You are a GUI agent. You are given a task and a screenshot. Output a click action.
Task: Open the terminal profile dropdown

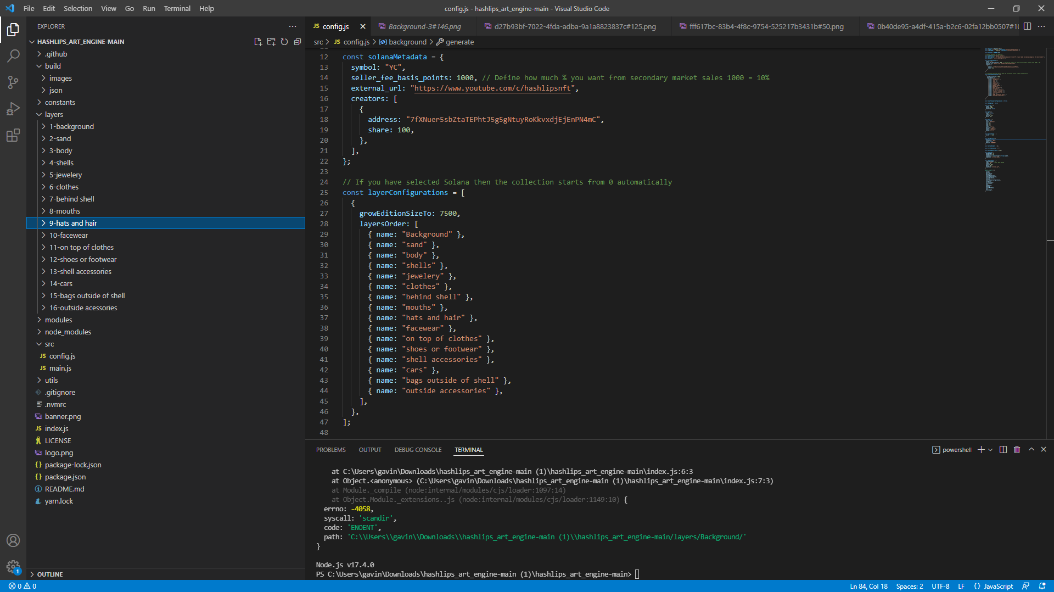click(x=990, y=449)
